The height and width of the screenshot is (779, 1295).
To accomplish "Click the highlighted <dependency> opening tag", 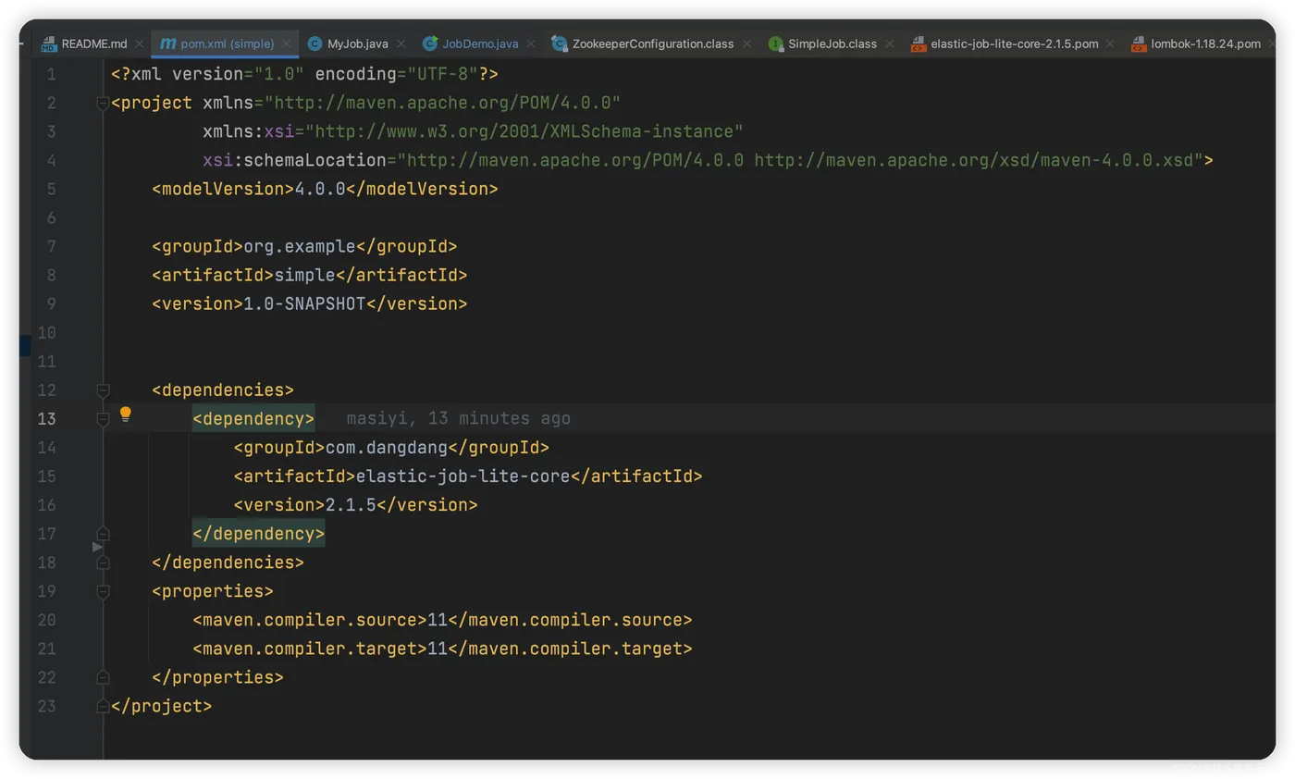I will point(253,419).
